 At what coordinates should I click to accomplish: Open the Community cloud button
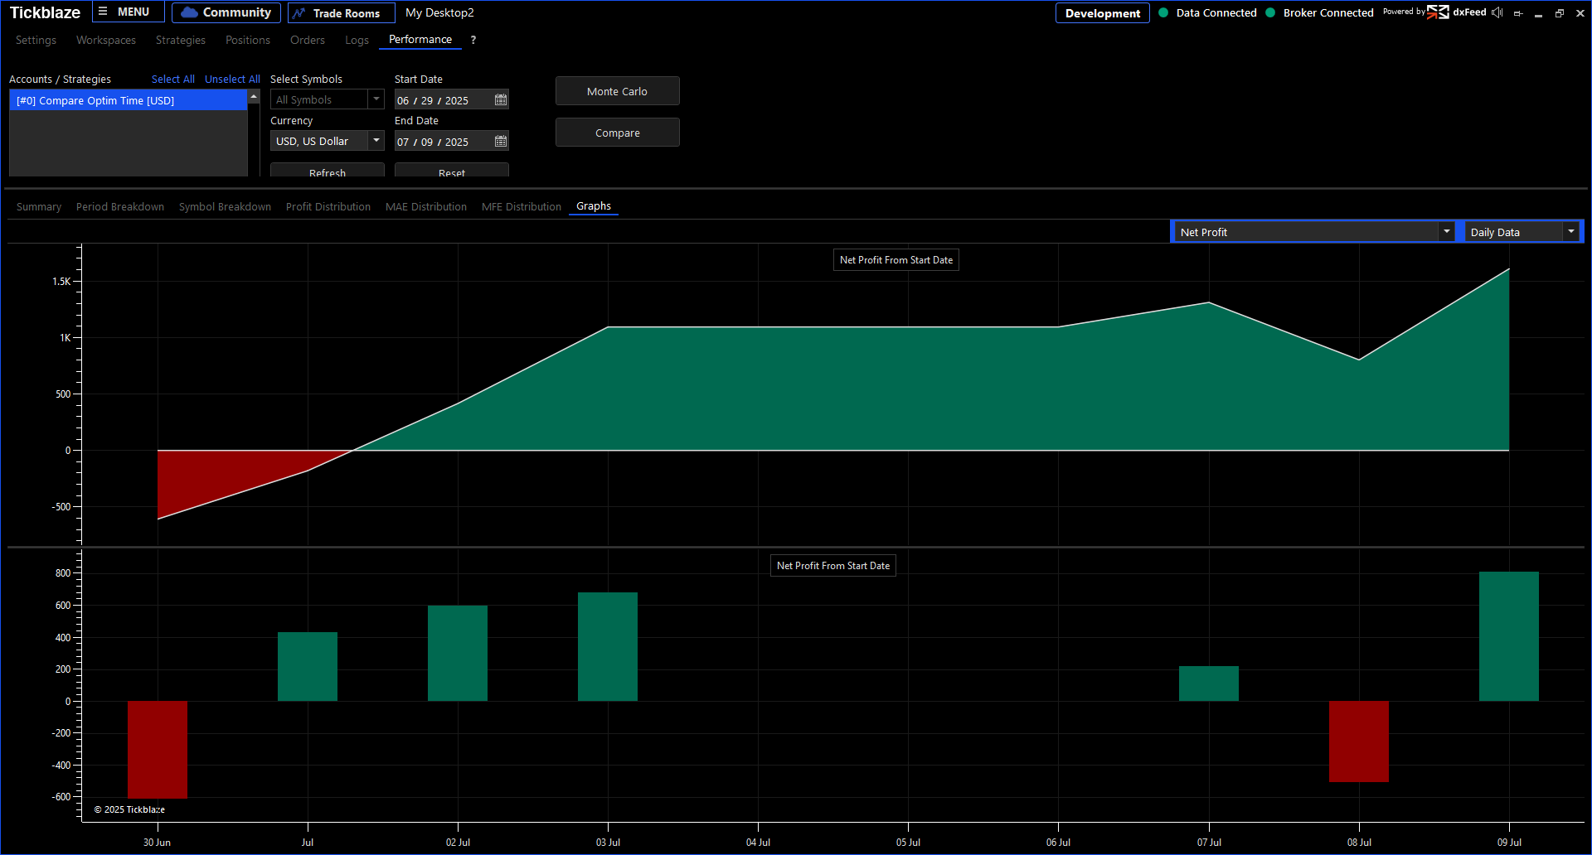click(226, 12)
